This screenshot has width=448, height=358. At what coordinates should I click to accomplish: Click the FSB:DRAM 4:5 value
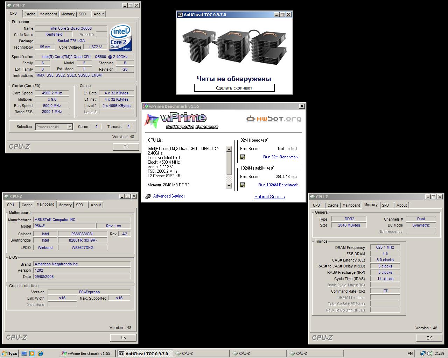click(x=385, y=253)
